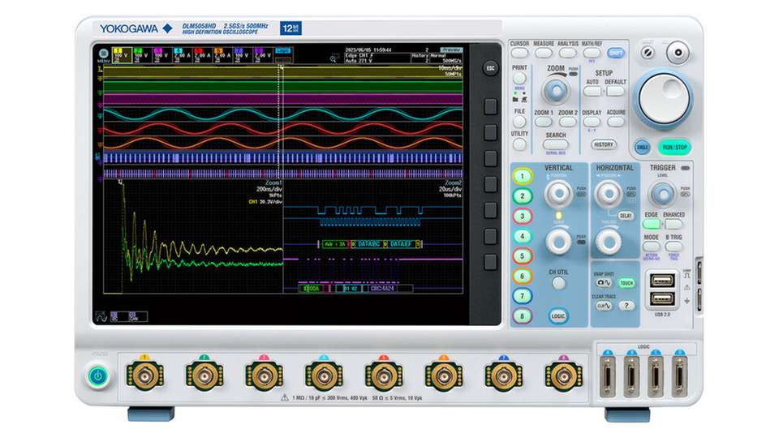
Task: Hit the round ESC key
Action: point(490,68)
